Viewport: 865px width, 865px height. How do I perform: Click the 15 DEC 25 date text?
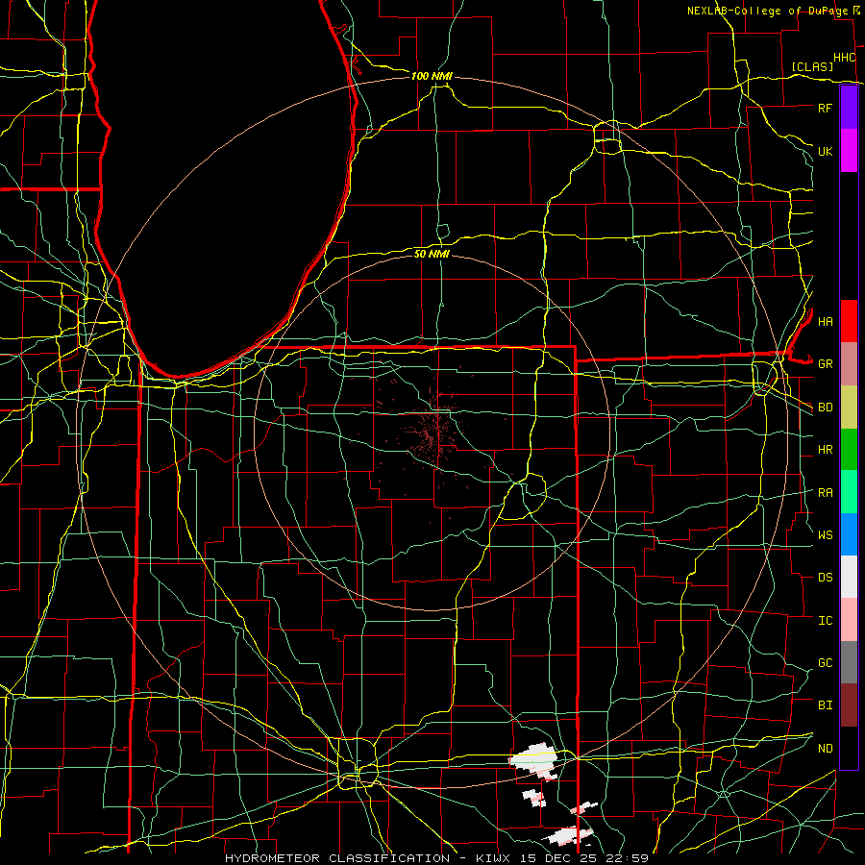(557, 858)
